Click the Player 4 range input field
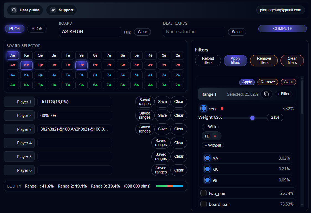The height and width of the screenshot is (213, 311). point(75,143)
